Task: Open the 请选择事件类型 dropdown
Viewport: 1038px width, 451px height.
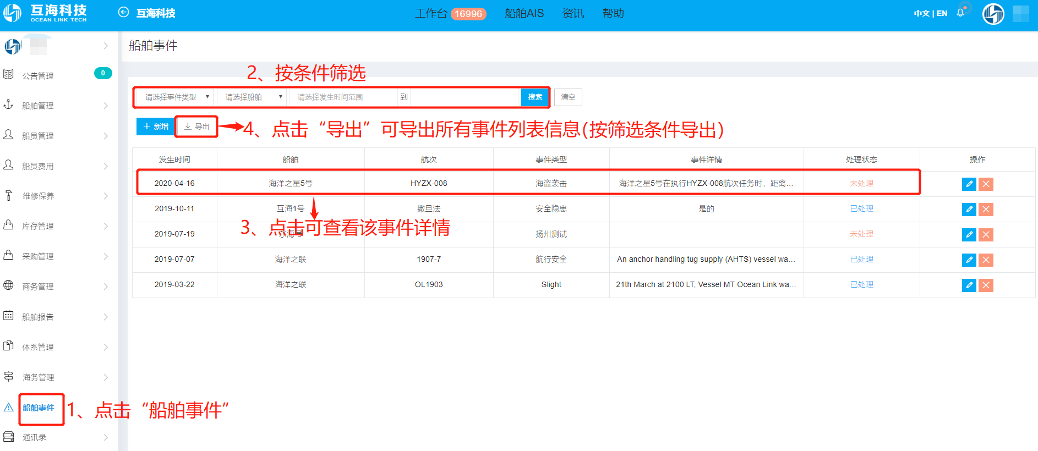Action: (176, 97)
